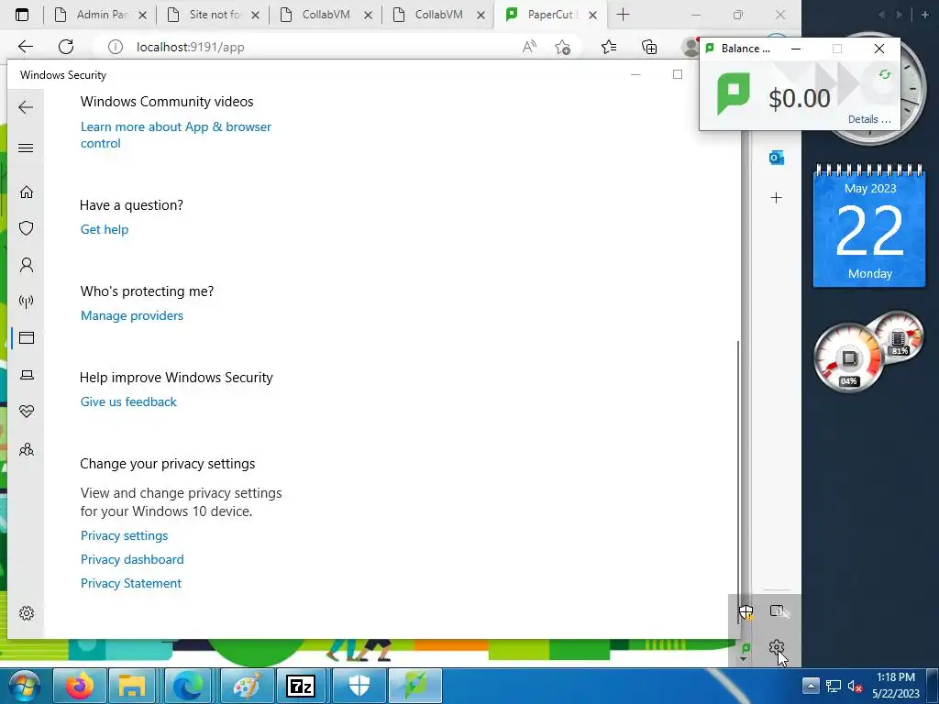Refresh the PaperCut balance
939x704 pixels.
[885, 74]
